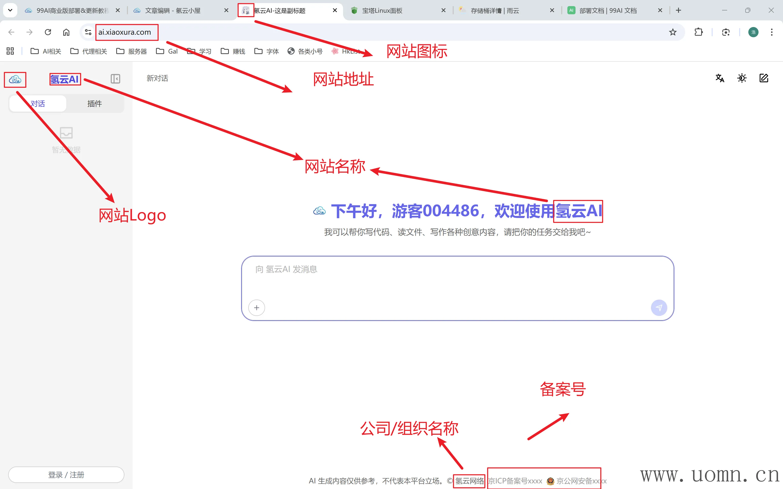This screenshot has width=783, height=489.
Task: Reload the page
Action: [48, 32]
